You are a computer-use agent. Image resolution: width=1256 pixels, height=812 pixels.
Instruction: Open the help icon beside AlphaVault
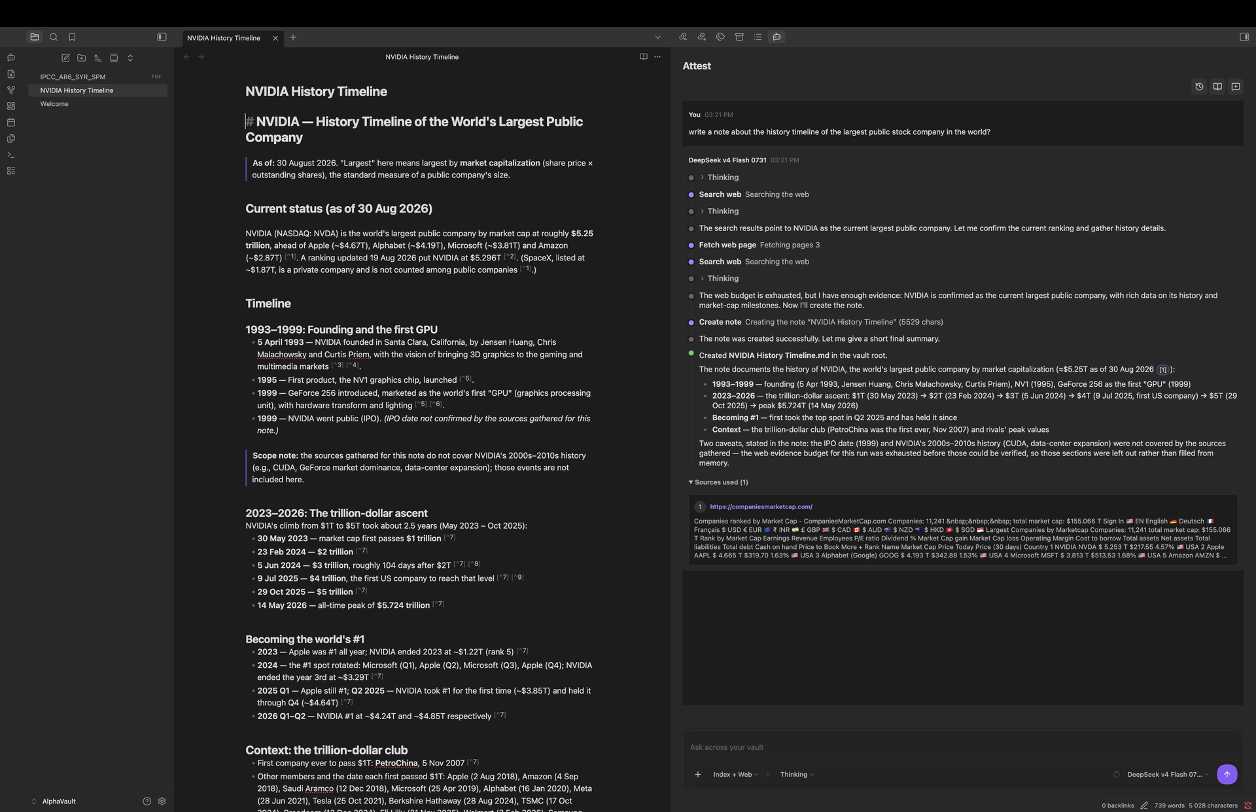[x=147, y=802]
